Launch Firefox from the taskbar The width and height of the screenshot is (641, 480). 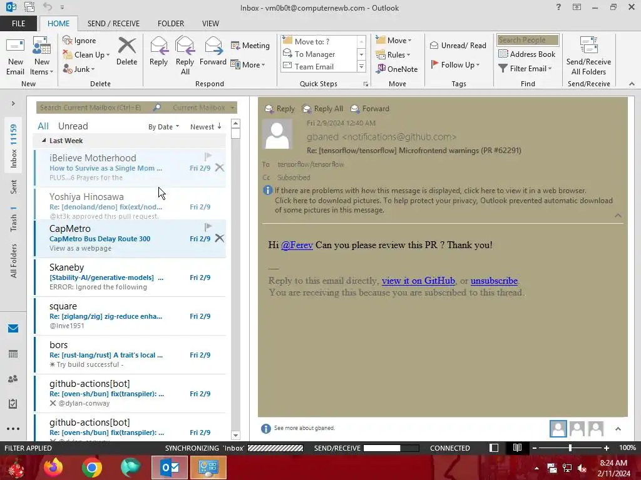point(54,467)
